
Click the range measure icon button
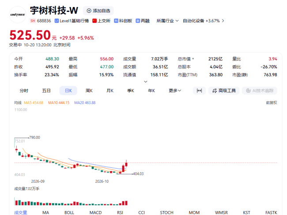[199, 91]
